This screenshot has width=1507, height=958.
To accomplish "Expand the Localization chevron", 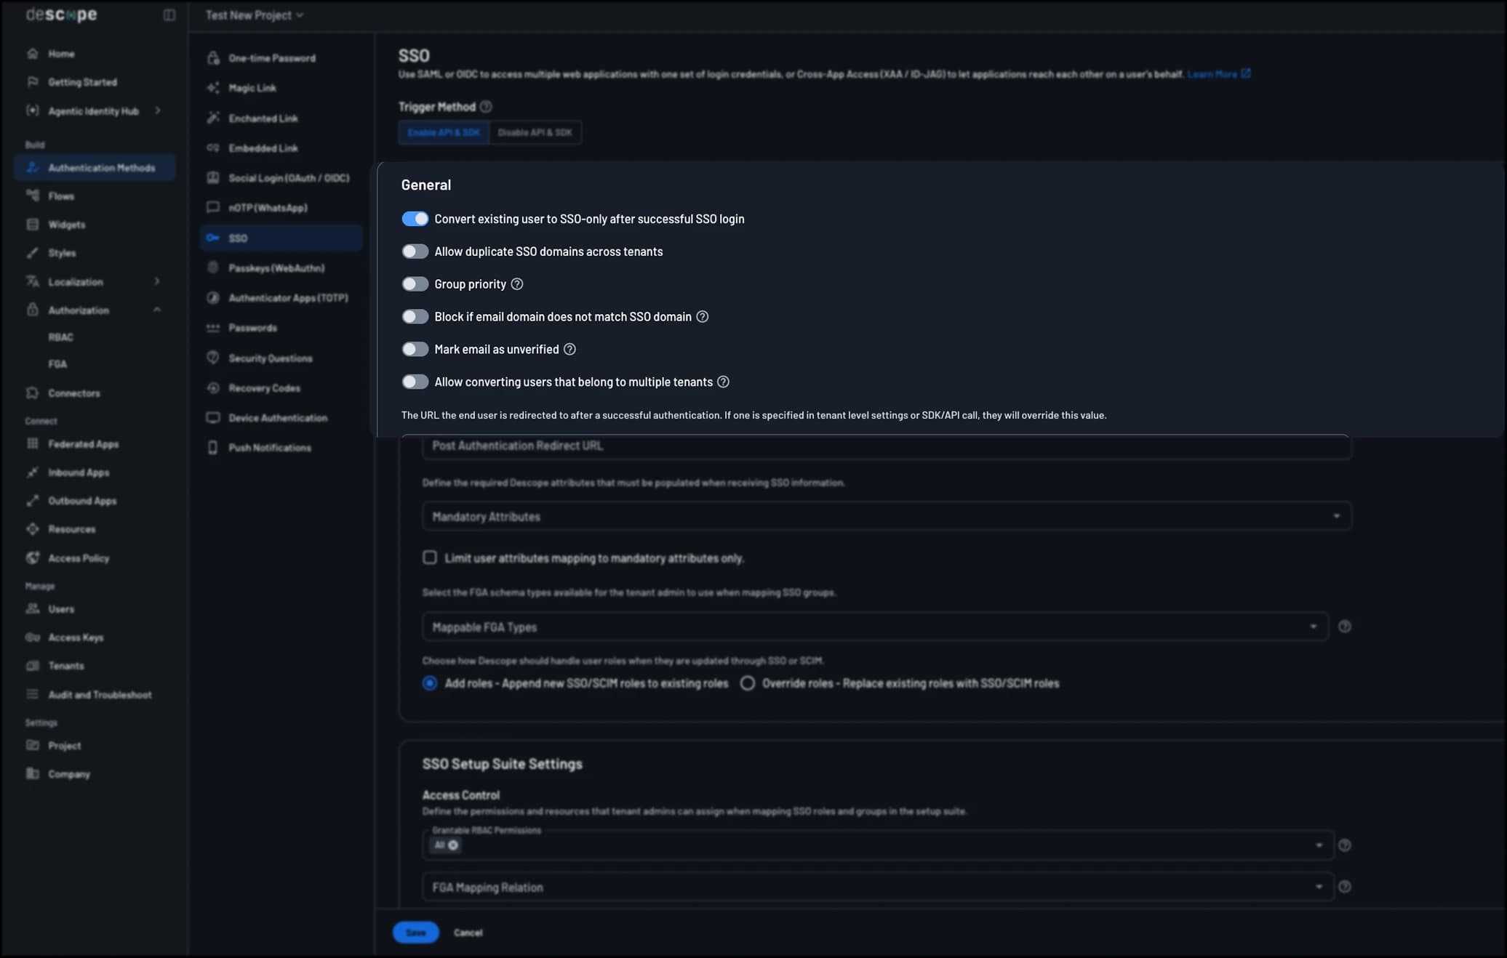I will (x=157, y=281).
